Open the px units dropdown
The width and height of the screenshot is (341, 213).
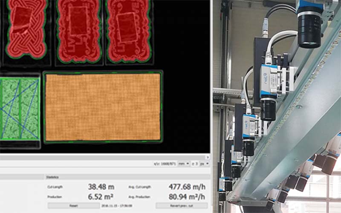pos(205,164)
